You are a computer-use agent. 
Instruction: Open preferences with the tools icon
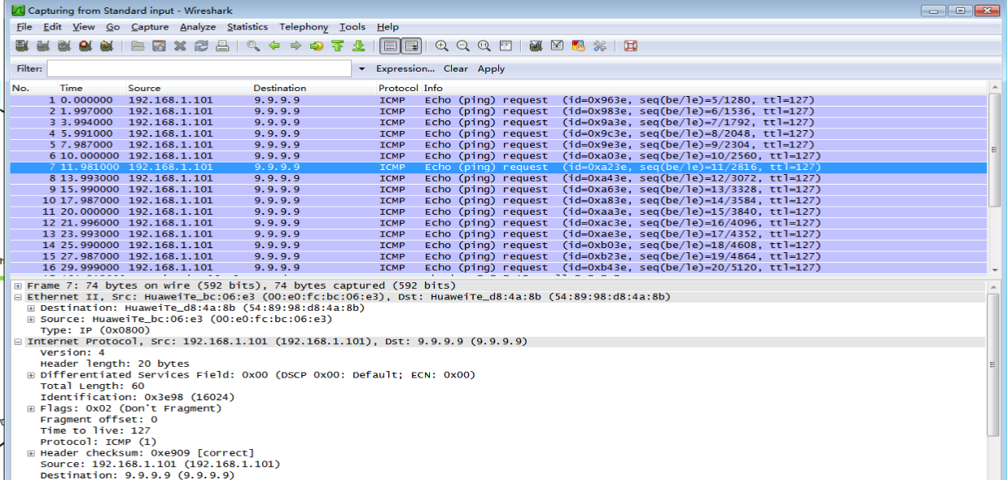click(x=599, y=46)
